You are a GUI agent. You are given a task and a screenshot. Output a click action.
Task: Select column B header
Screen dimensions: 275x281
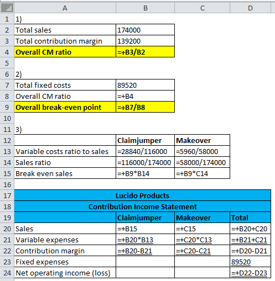tap(145, 8)
